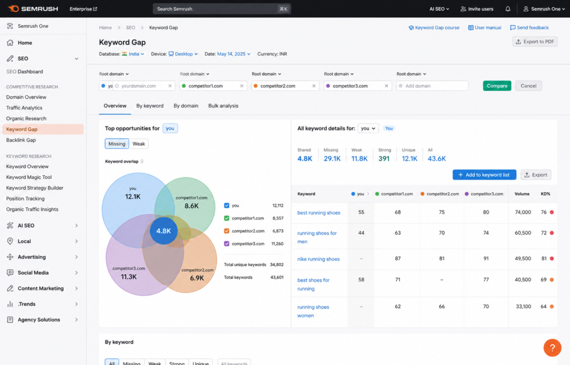The image size is (570, 365).
Task: Click the Search Semrush field
Action: pyautogui.click(x=222, y=9)
